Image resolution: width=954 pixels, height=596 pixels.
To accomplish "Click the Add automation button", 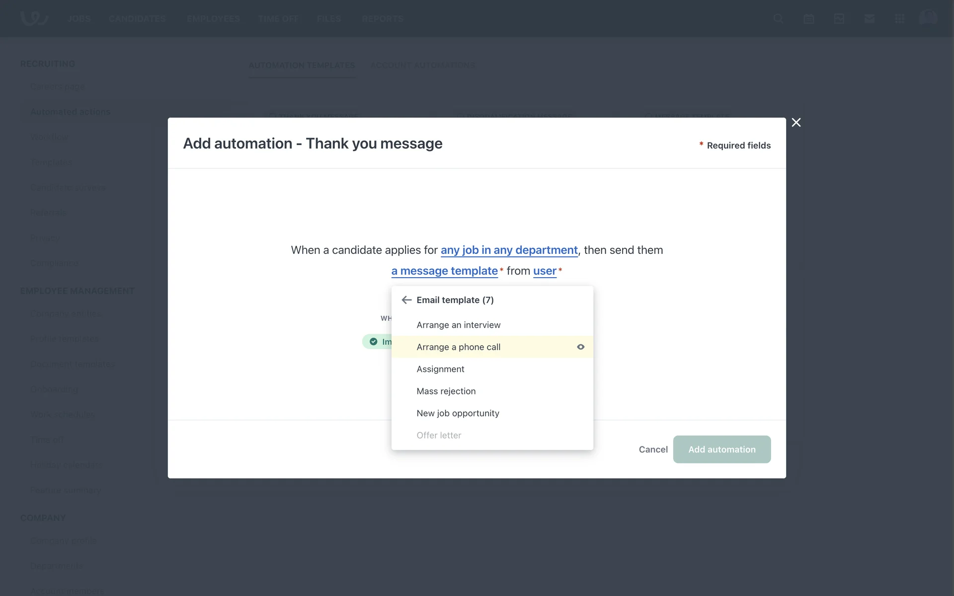I will (721, 449).
